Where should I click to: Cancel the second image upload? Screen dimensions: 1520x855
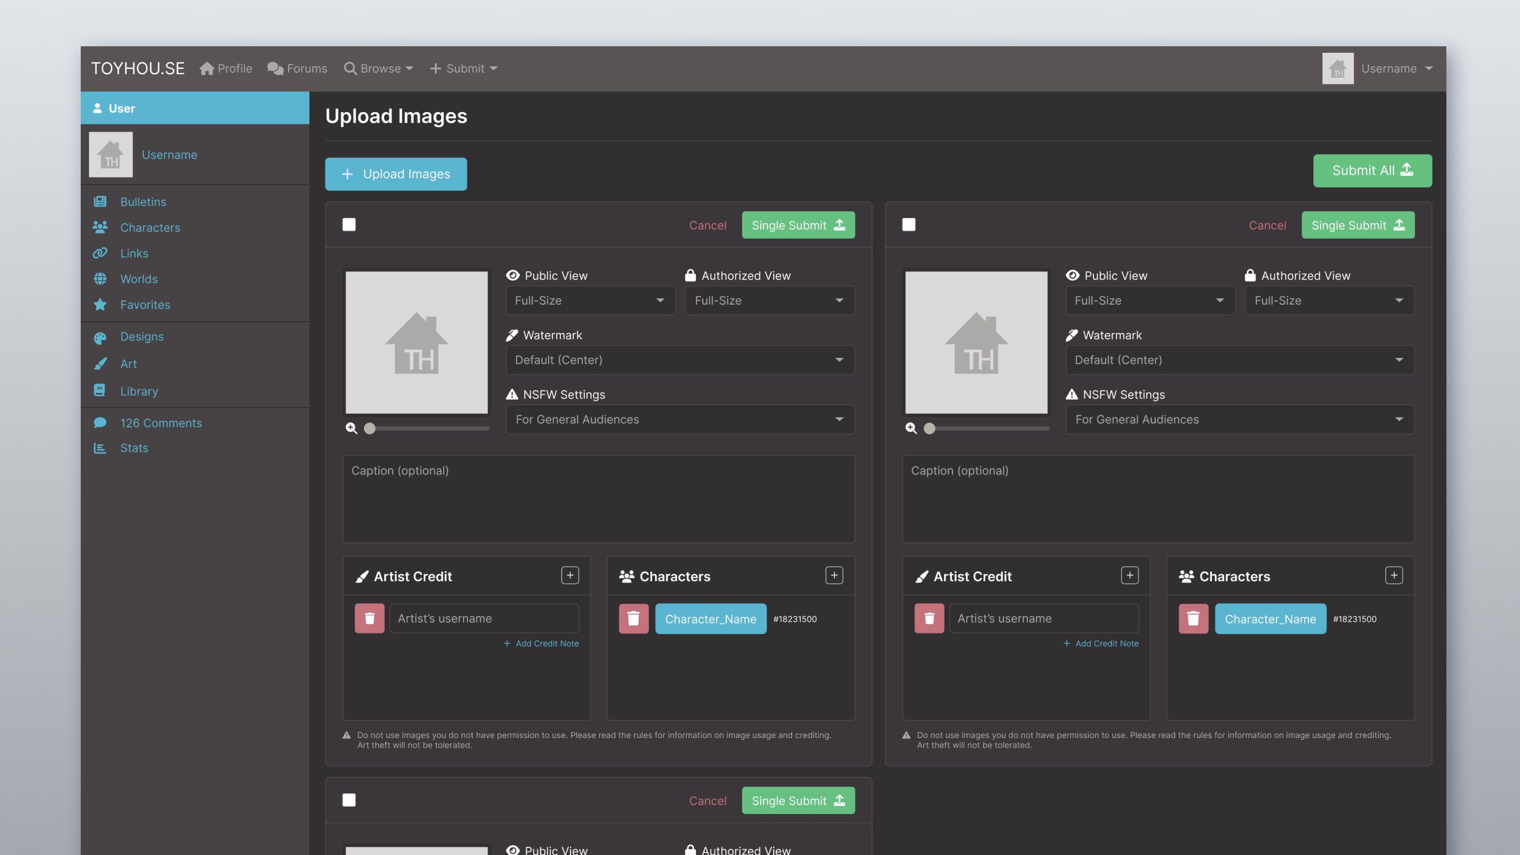coord(1268,226)
